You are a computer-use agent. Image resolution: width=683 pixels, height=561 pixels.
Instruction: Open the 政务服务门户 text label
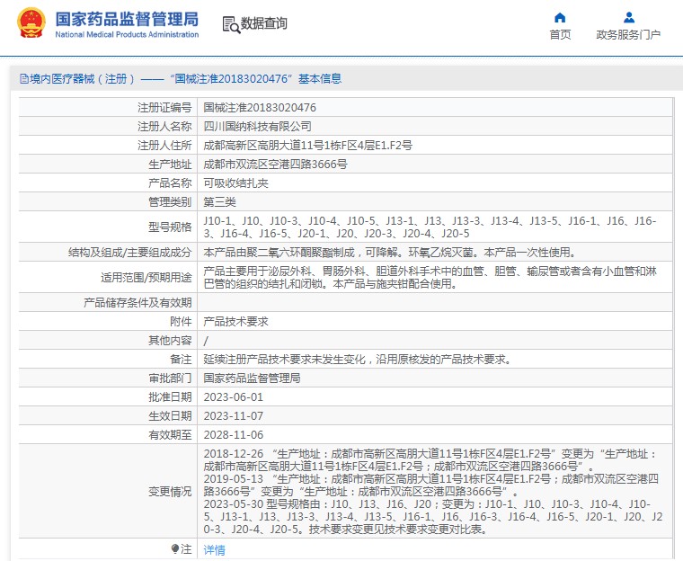pyautogui.click(x=628, y=35)
